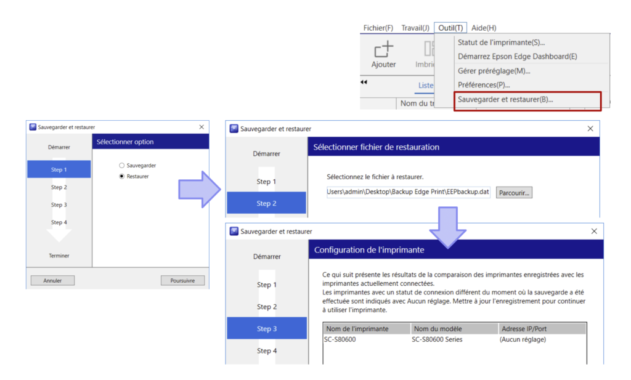Select the Sauvegarder radio button
This screenshot has height=380, width=631.
tap(121, 166)
